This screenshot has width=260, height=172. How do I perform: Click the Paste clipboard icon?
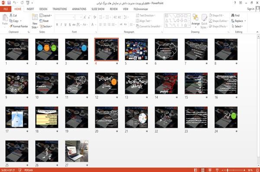(5, 18)
